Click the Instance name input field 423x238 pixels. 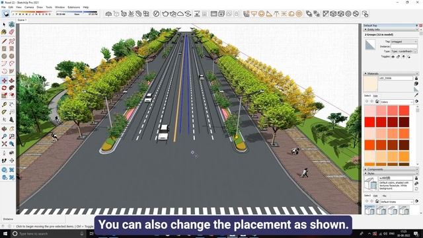(x=404, y=46)
